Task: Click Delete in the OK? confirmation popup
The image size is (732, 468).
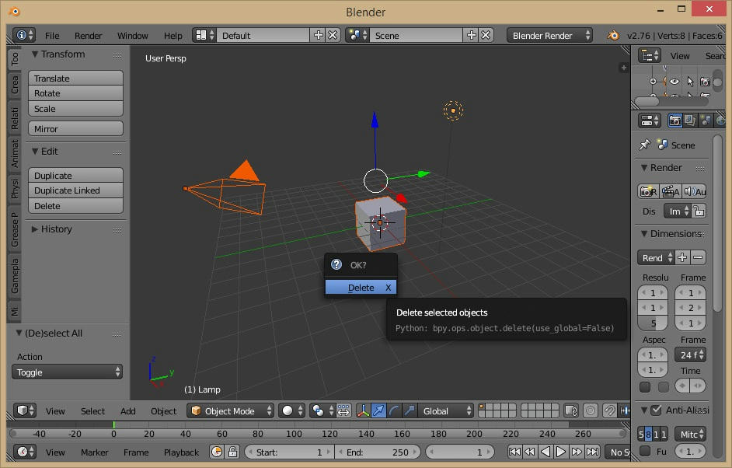Action: (x=361, y=288)
